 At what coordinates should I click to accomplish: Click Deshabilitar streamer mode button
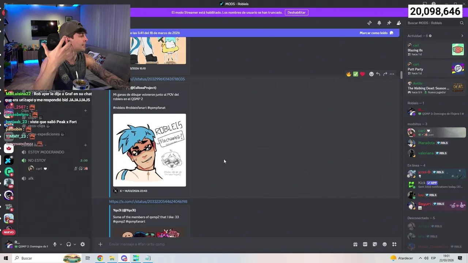[296, 12]
